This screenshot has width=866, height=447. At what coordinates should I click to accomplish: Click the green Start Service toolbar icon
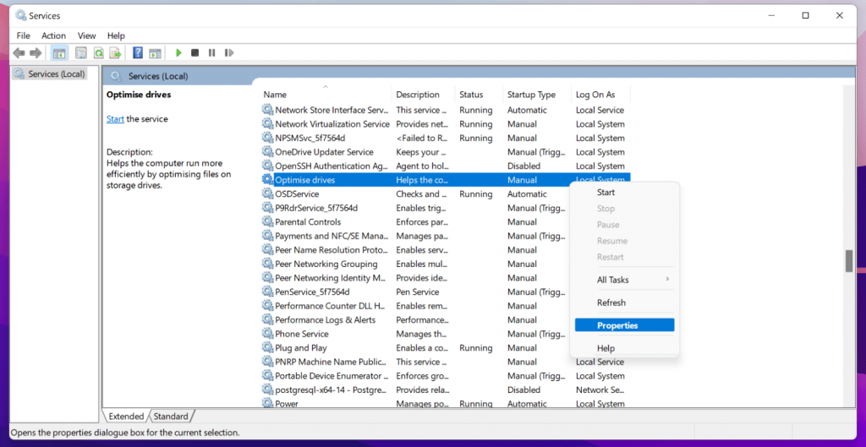pyautogui.click(x=178, y=53)
